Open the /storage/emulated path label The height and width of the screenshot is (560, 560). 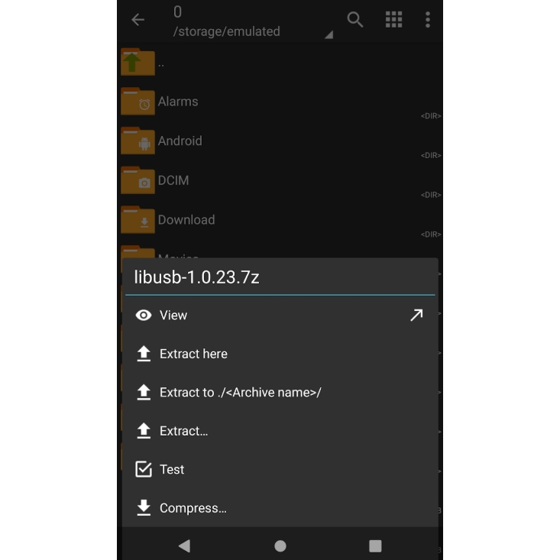click(226, 31)
